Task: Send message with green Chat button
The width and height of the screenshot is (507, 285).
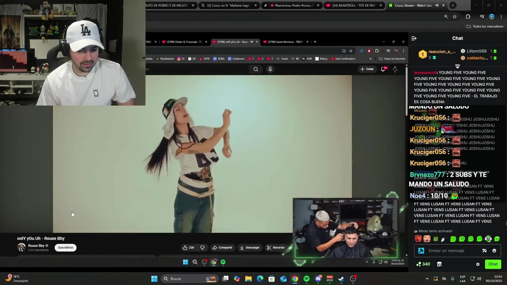Action: (x=493, y=264)
